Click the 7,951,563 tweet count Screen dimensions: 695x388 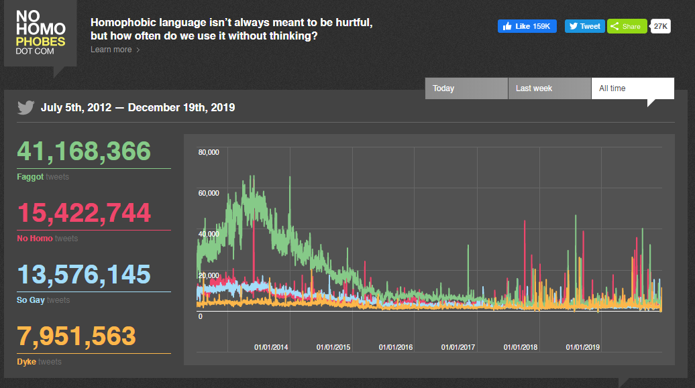76,336
